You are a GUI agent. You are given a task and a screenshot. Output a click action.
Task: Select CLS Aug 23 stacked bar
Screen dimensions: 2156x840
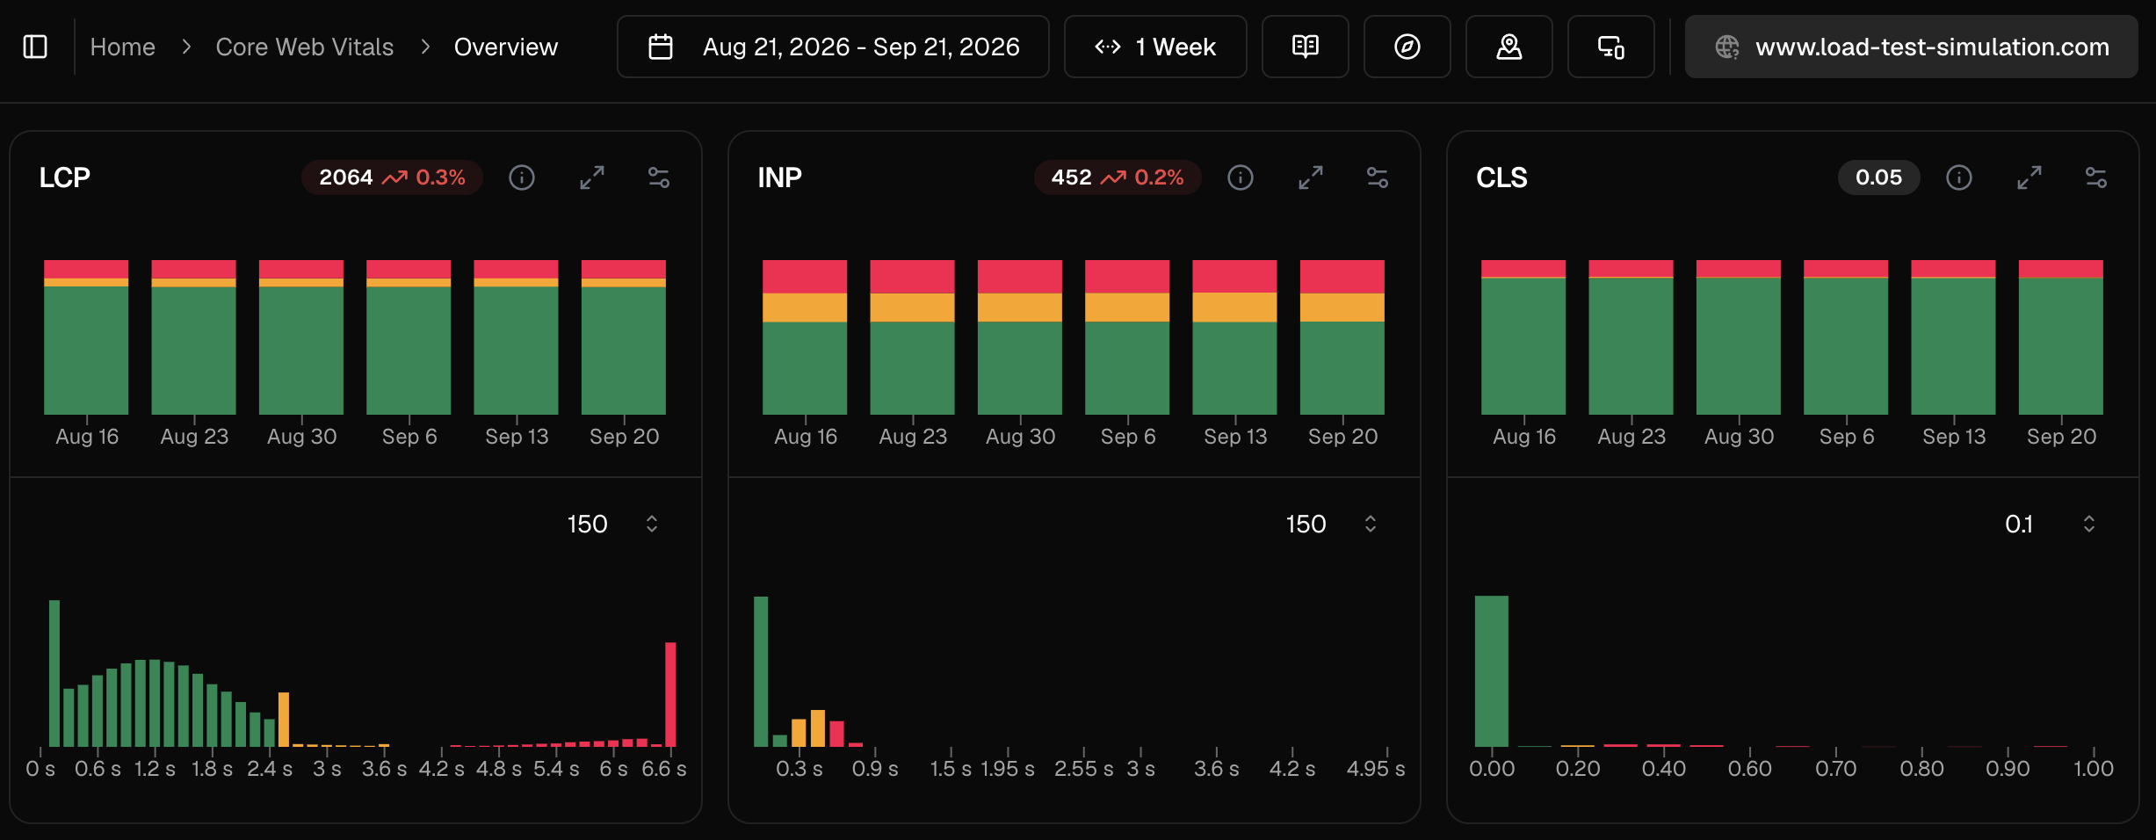coord(1631,337)
